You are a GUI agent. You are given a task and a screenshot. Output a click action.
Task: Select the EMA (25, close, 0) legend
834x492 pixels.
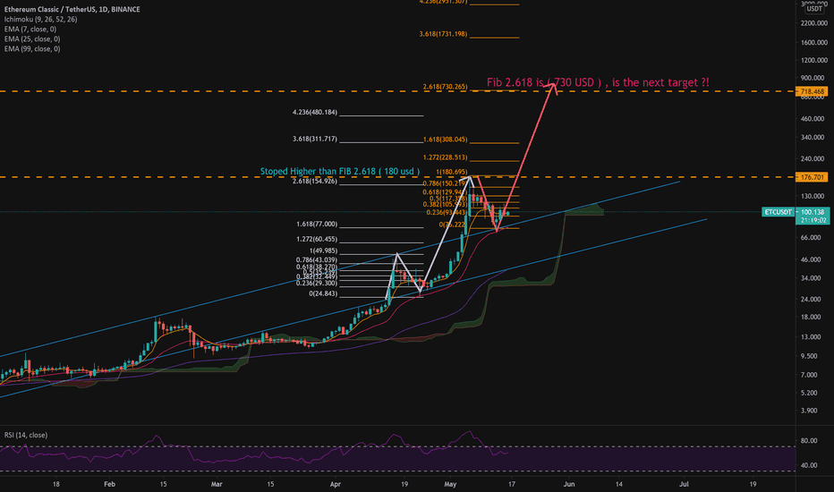coord(32,38)
